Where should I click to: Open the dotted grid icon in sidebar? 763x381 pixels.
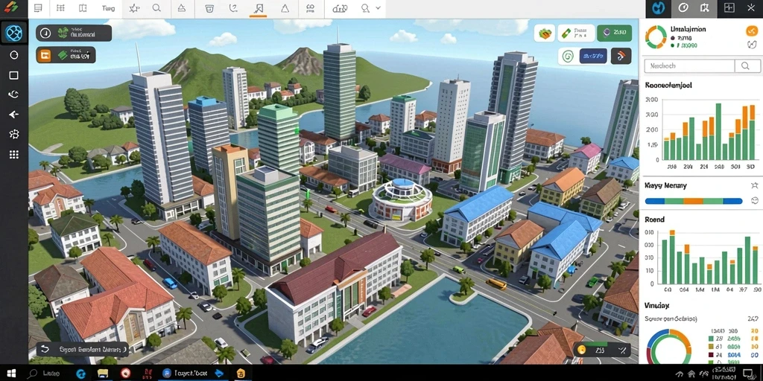(x=13, y=155)
